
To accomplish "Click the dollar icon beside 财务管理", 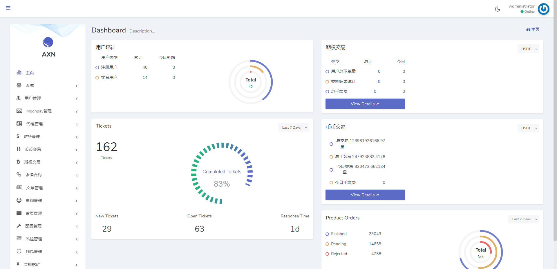I will click(18, 137).
